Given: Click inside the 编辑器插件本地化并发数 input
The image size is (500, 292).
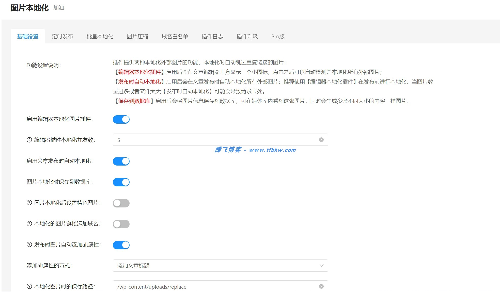Looking at the screenshot, I should 203,139.
